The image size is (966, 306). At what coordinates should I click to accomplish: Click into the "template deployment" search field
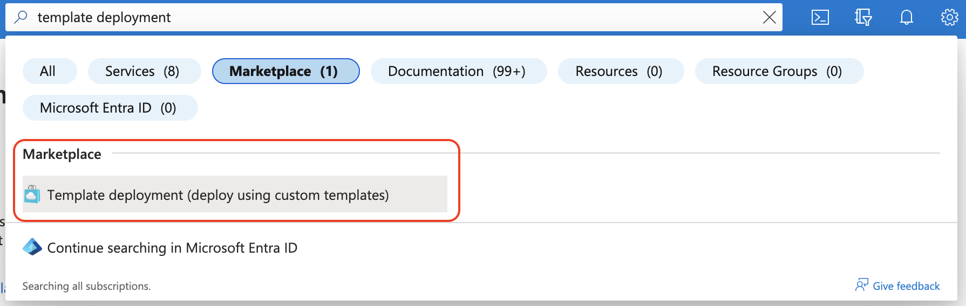(x=378, y=17)
